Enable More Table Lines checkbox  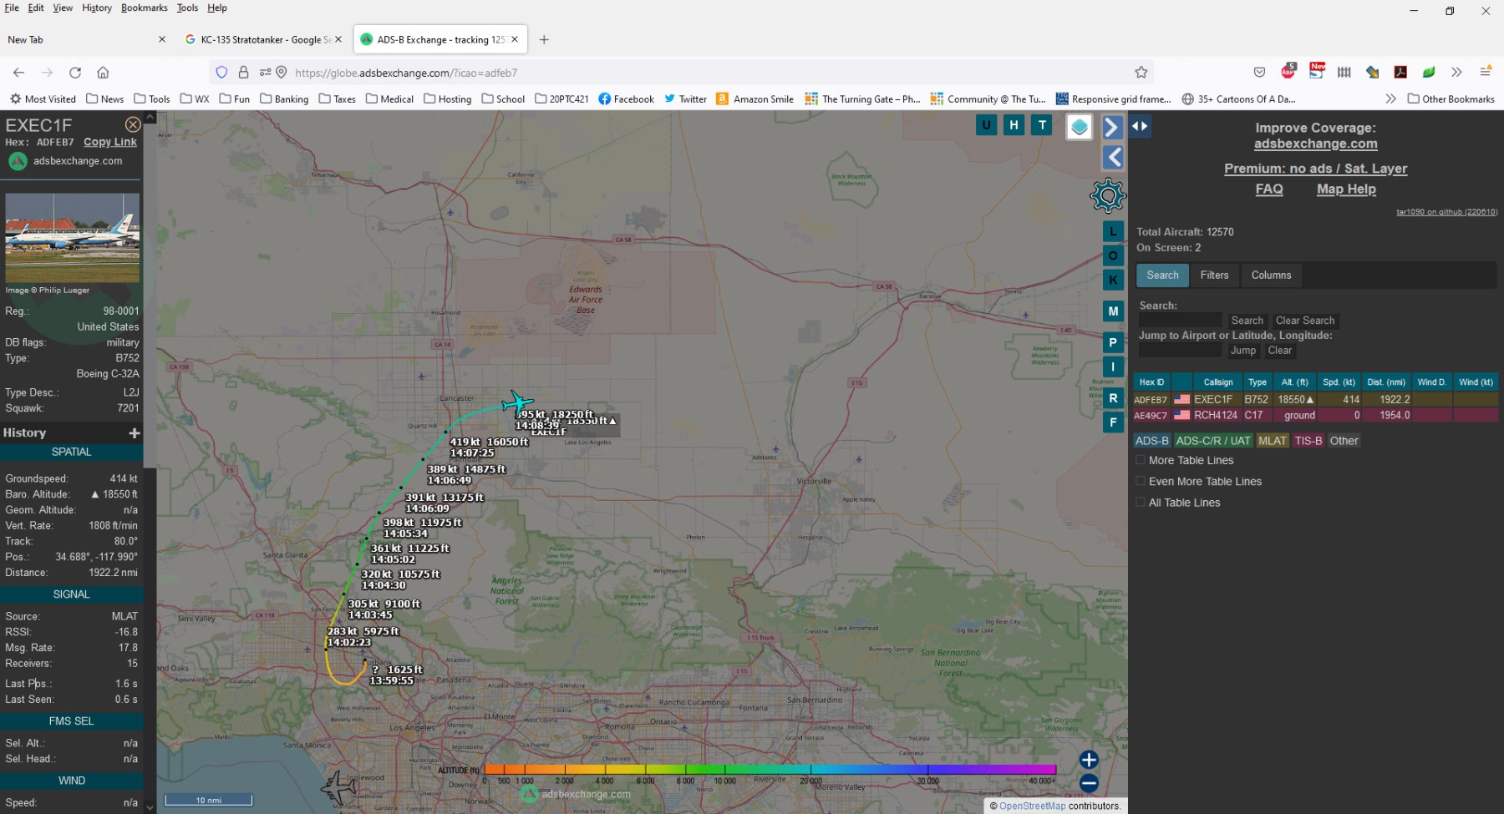point(1141,460)
